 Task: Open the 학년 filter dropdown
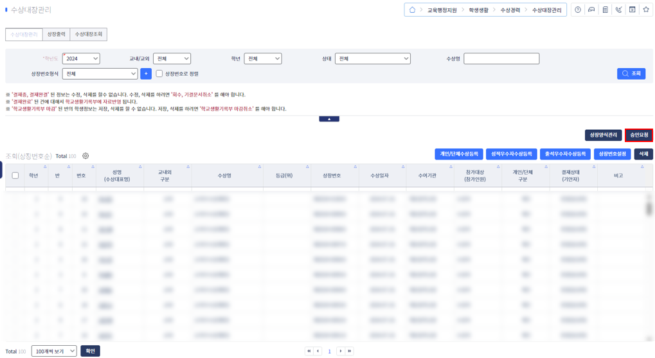tap(263, 58)
